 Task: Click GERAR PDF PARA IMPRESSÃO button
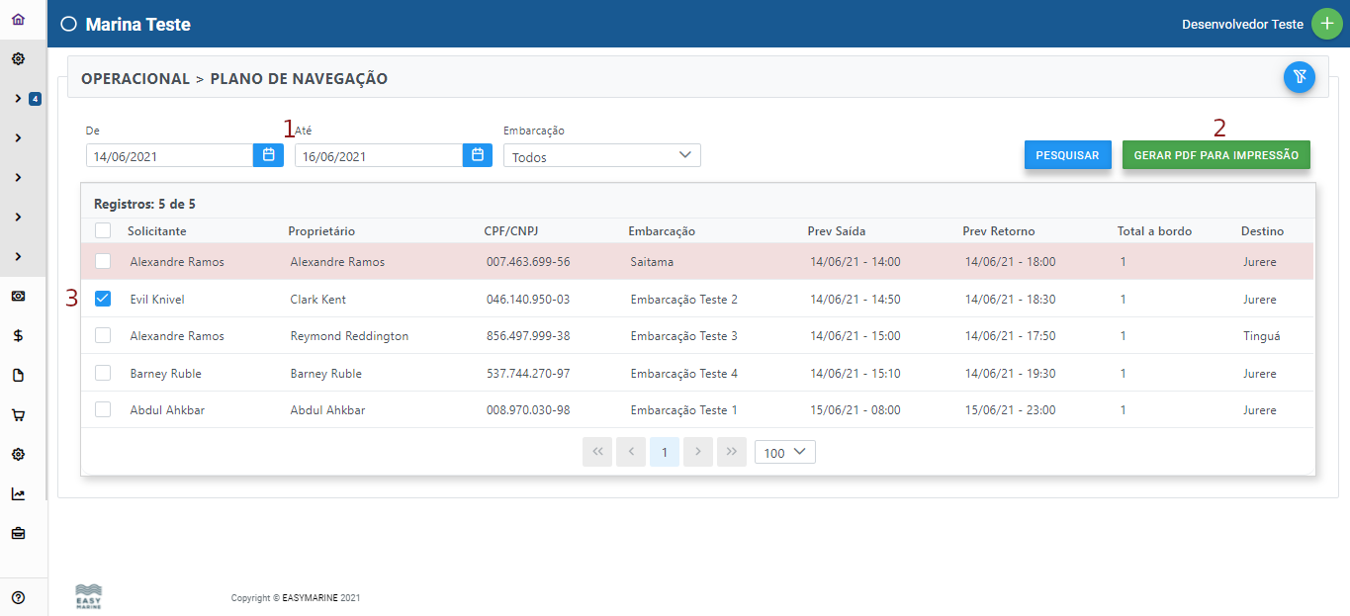[1215, 155]
